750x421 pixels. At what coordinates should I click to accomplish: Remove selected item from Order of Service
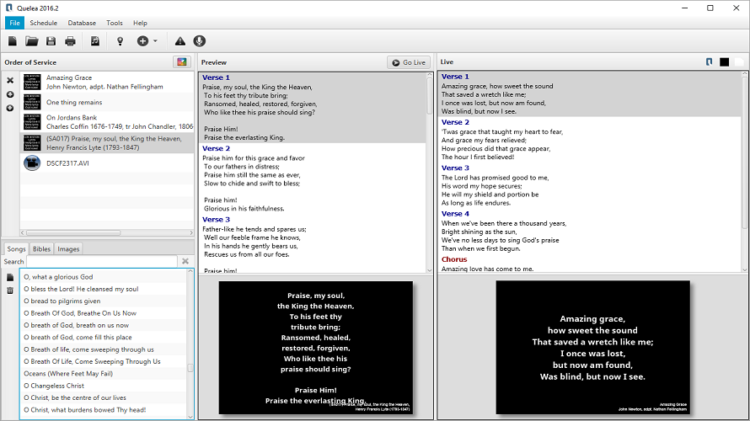(x=10, y=81)
